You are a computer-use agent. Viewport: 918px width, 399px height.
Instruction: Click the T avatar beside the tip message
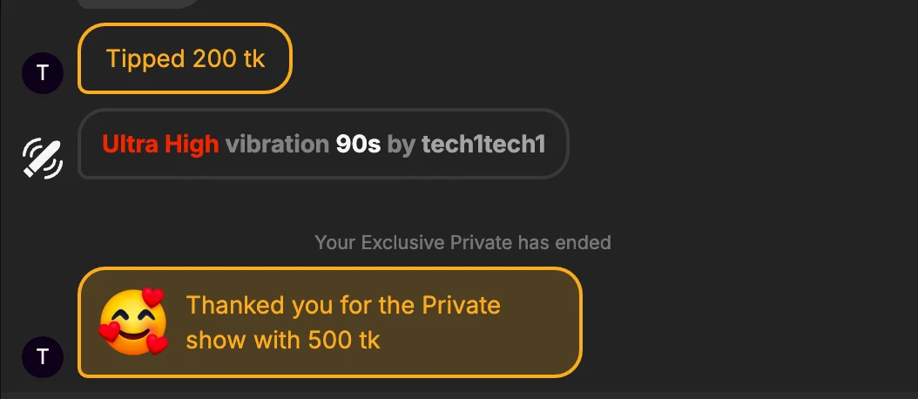click(x=43, y=72)
